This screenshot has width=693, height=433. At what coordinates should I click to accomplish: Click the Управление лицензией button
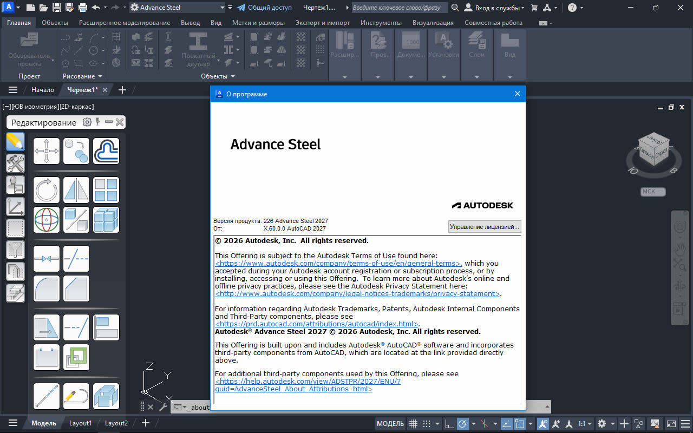[x=485, y=227]
